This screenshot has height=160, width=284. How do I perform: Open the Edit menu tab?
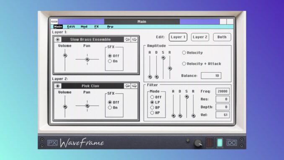coord(71,27)
